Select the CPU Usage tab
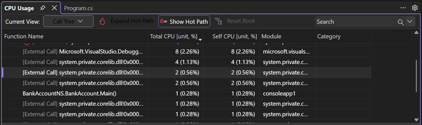Screen dimensions: 422x125 (19, 8)
